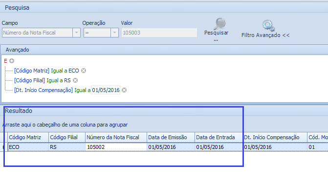Click Igual a operator of the Código Matriz condition
The width and height of the screenshot is (328, 183).
point(59,71)
